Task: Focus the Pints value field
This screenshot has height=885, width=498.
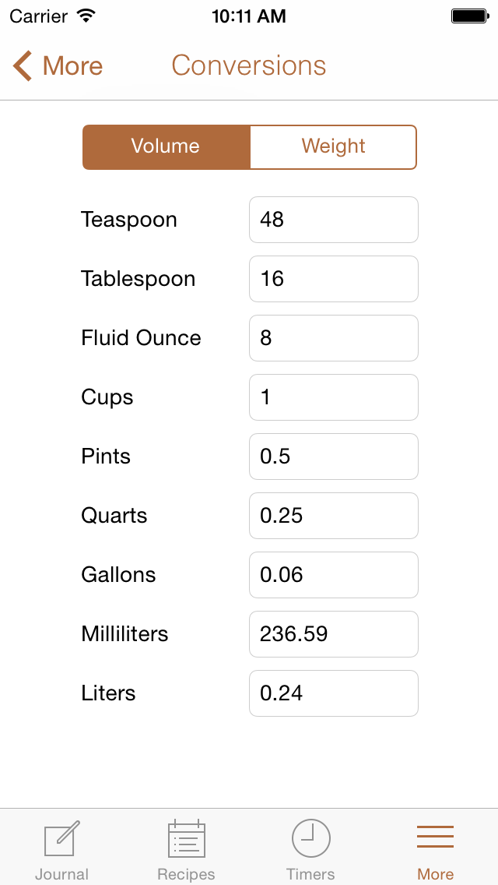Action: tap(334, 457)
